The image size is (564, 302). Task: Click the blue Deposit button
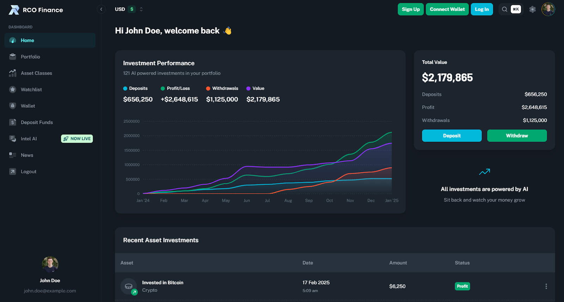coord(452,135)
